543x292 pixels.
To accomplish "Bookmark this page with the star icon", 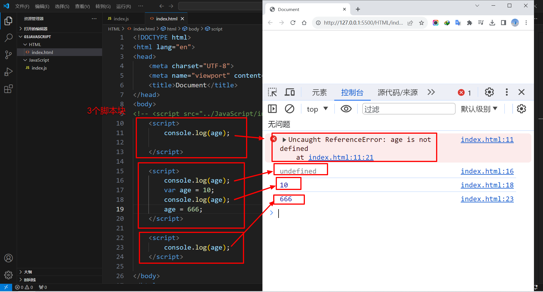I will 421,23.
